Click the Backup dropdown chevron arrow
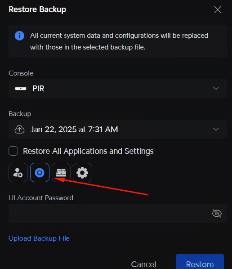This screenshot has height=269, width=232. [x=215, y=129]
